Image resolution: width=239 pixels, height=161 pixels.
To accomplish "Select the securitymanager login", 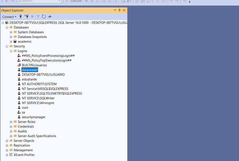I will tap(34, 117).
